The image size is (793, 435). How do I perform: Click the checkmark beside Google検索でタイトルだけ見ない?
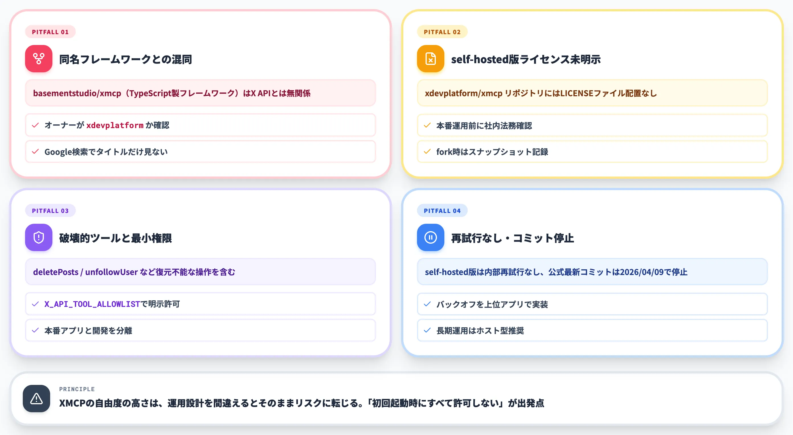pyautogui.click(x=35, y=152)
